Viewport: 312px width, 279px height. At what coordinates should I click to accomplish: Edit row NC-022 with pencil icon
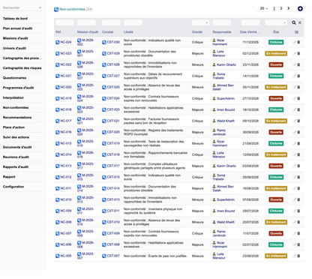coord(295,64)
